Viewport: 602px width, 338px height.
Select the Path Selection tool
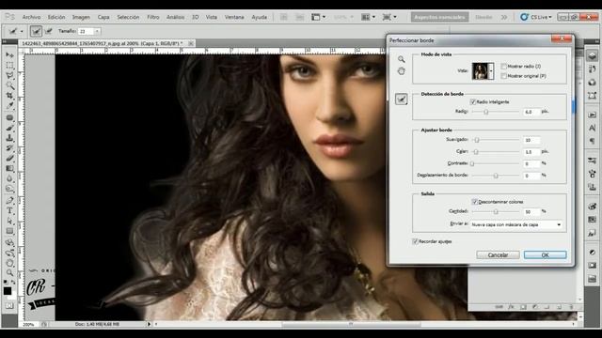(9, 222)
